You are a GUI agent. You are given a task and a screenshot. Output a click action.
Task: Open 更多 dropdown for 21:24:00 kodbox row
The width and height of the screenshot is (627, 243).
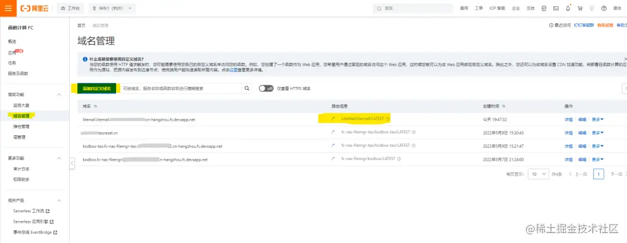pos(598,159)
